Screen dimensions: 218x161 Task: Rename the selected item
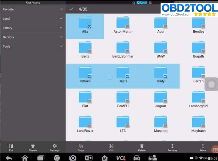173,148
